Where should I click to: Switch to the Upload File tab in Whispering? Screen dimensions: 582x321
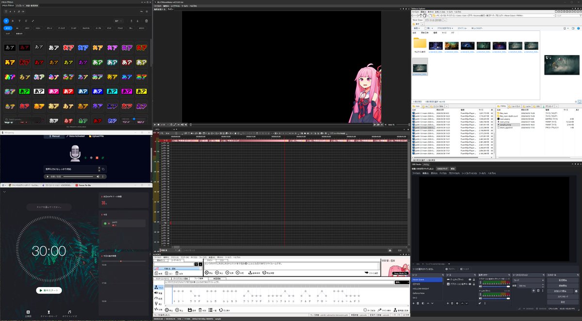click(x=97, y=136)
